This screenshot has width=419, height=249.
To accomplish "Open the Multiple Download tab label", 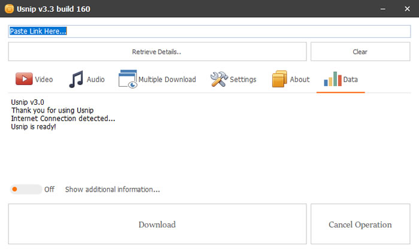I will click(x=167, y=80).
